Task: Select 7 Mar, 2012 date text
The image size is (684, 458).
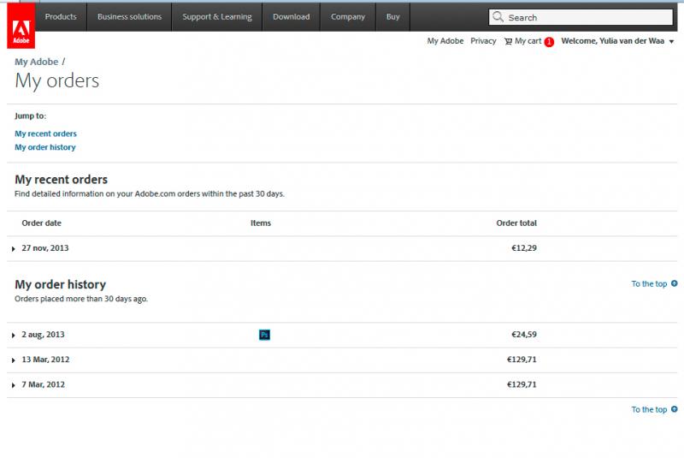Action: (44, 384)
